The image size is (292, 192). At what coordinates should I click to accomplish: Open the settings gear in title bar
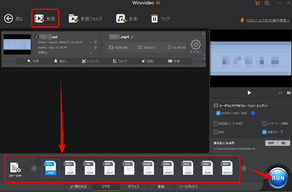click(x=267, y=3)
